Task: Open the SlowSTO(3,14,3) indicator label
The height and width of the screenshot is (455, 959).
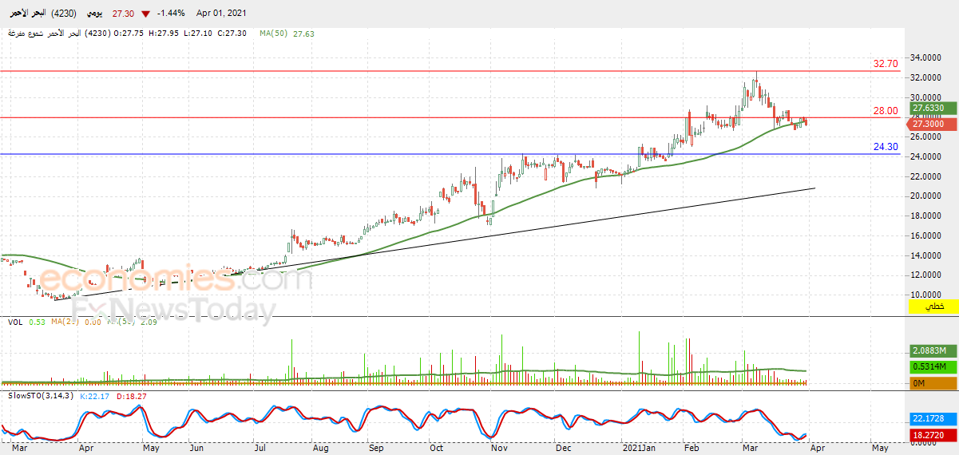Action: click(39, 396)
